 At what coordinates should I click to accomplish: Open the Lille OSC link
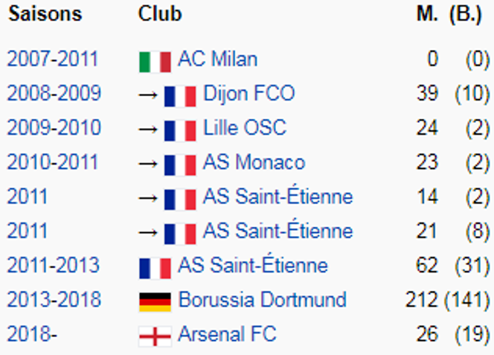click(x=245, y=128)
